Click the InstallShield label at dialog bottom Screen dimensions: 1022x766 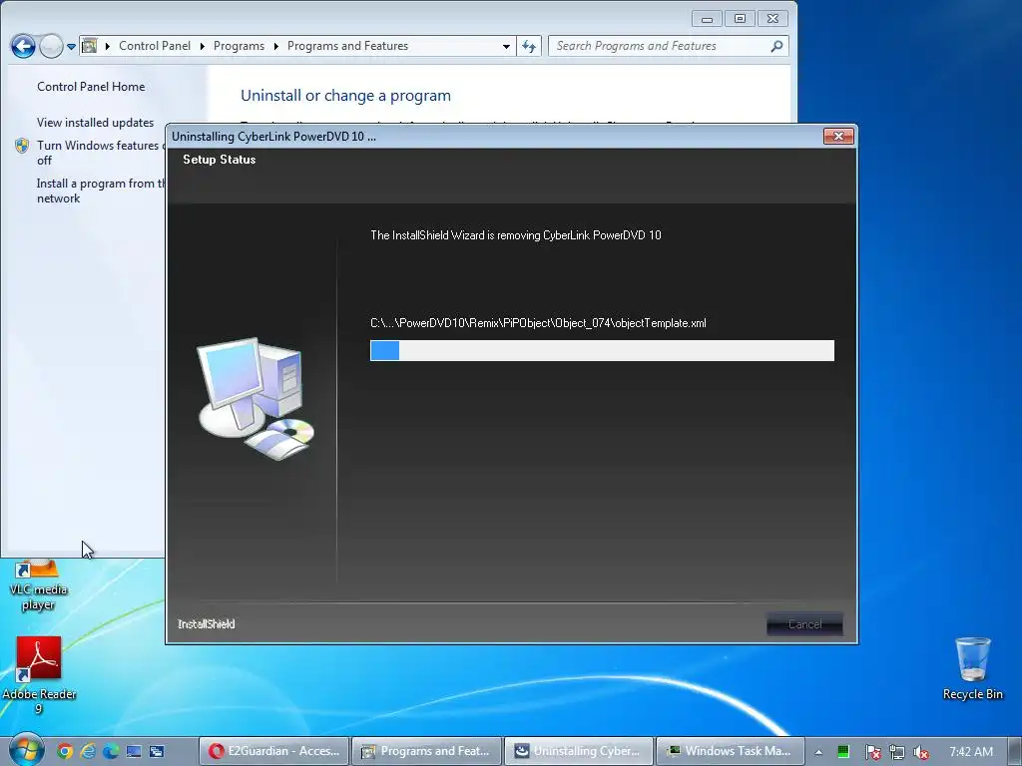click(x=206, y=624)
